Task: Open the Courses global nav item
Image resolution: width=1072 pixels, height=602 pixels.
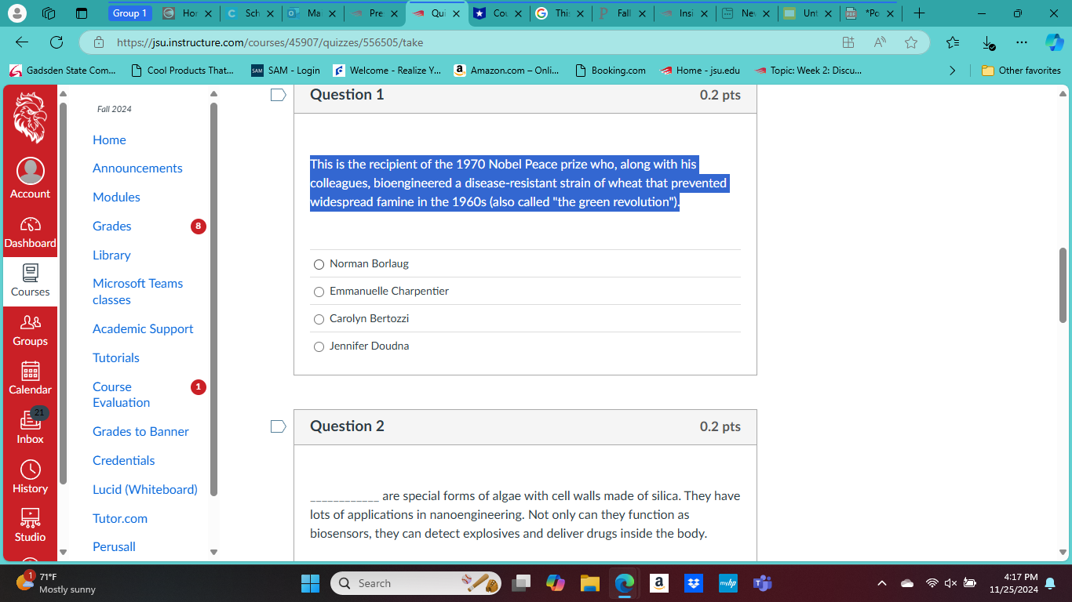Action: click(30, 280)
